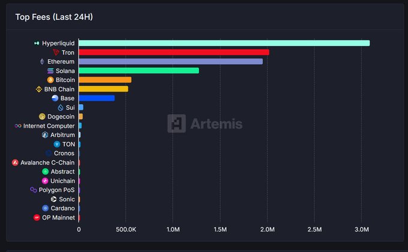Select the green Solana fees bar
This screenshot has width=408, height=252.
(139, 71)
